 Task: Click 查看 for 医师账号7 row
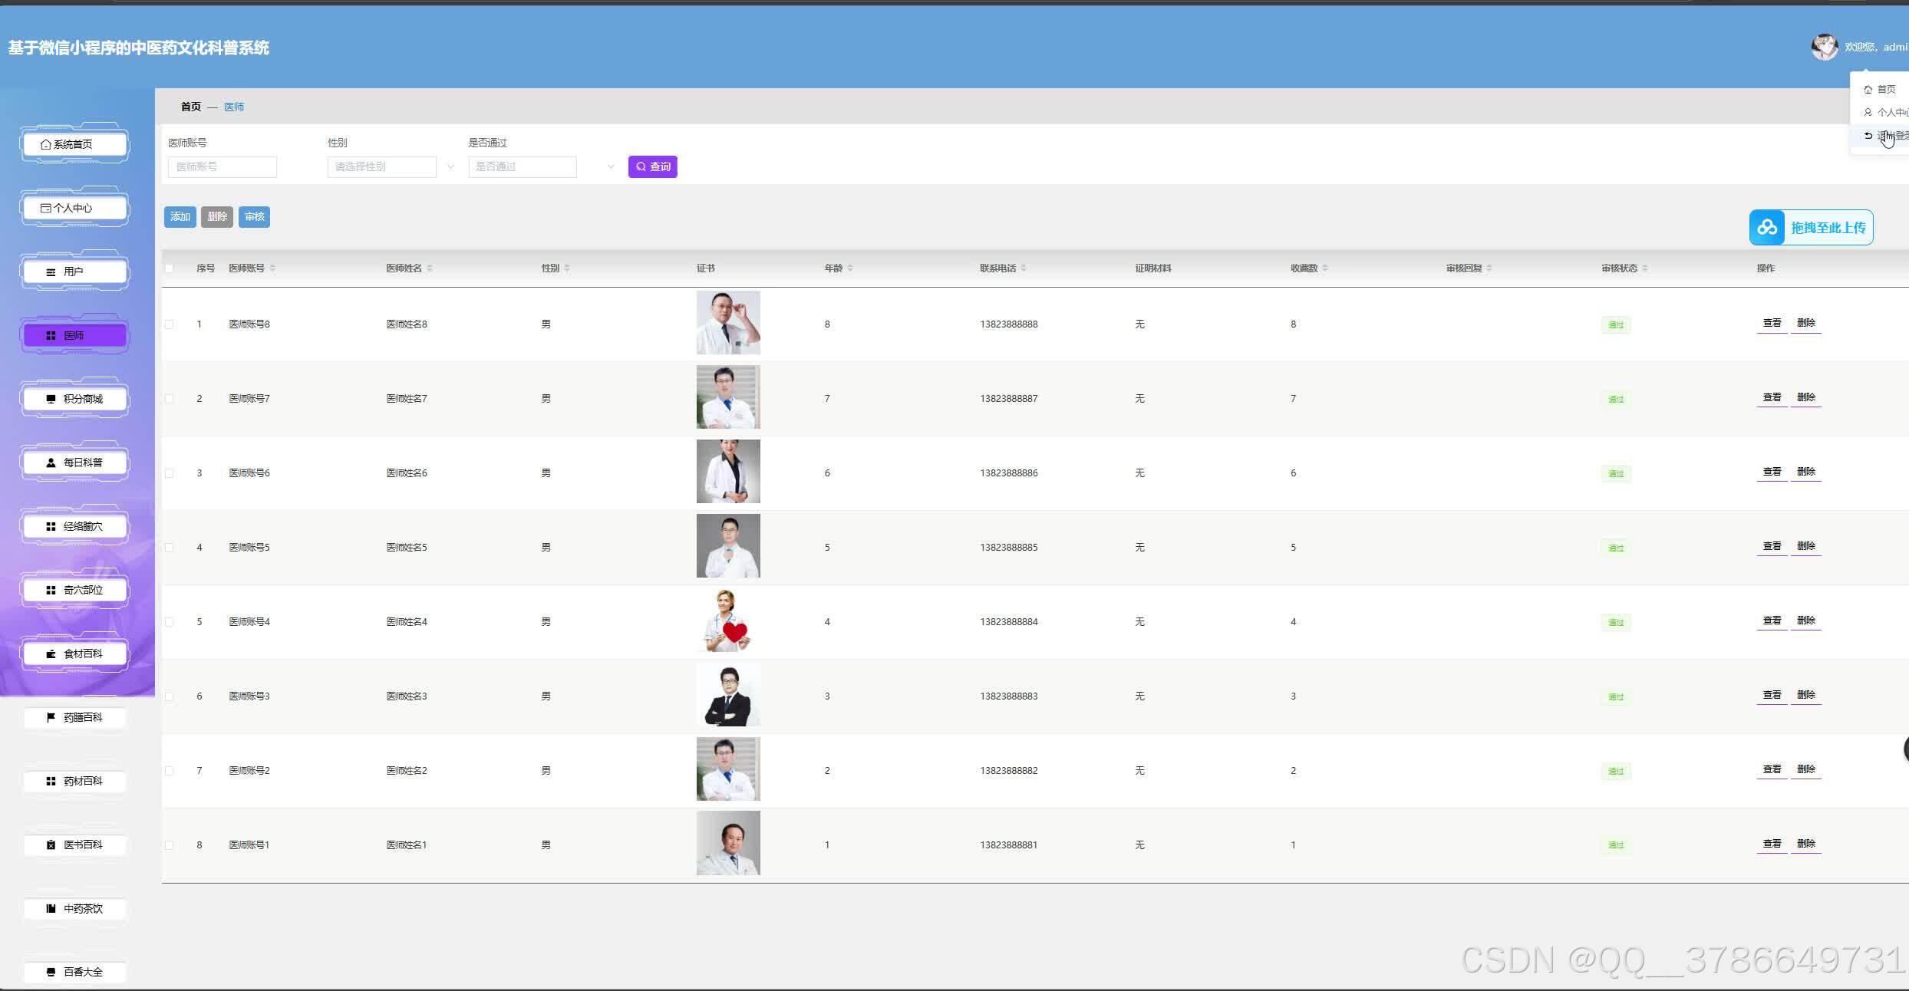[x=1771, y=397]
